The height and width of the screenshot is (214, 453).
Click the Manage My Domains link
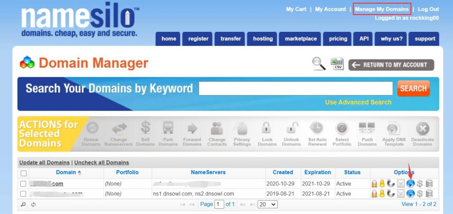click(x=381, y=9)
